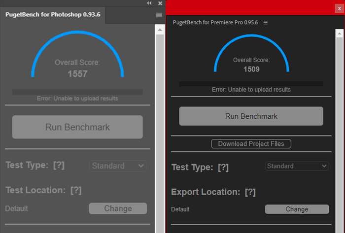Click the Premiere Pro panel vertical scrollbar track
The width and height of the screenshot is (345, 233).
pos(340,135)
